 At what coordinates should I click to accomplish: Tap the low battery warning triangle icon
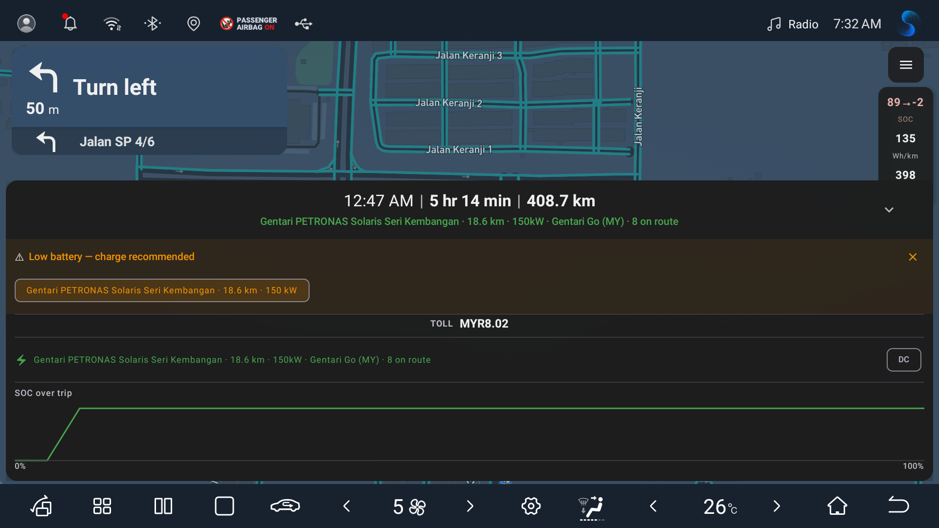pyautogui.click(x=20, y=257)
